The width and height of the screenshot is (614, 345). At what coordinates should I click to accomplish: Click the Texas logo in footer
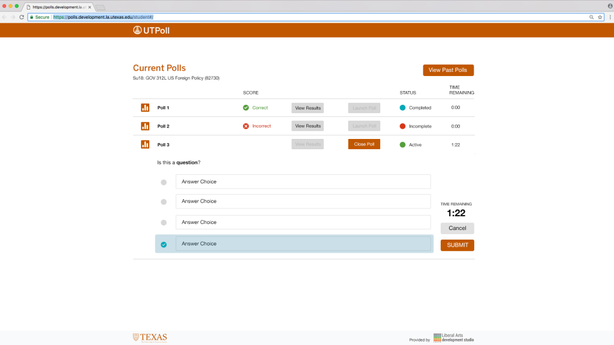point(150,338)
